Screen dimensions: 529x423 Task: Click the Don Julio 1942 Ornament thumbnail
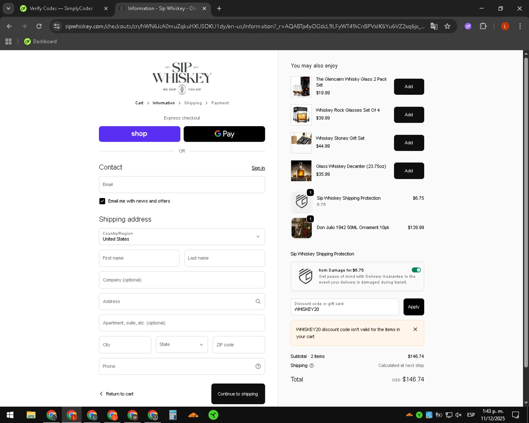point(302,228)
